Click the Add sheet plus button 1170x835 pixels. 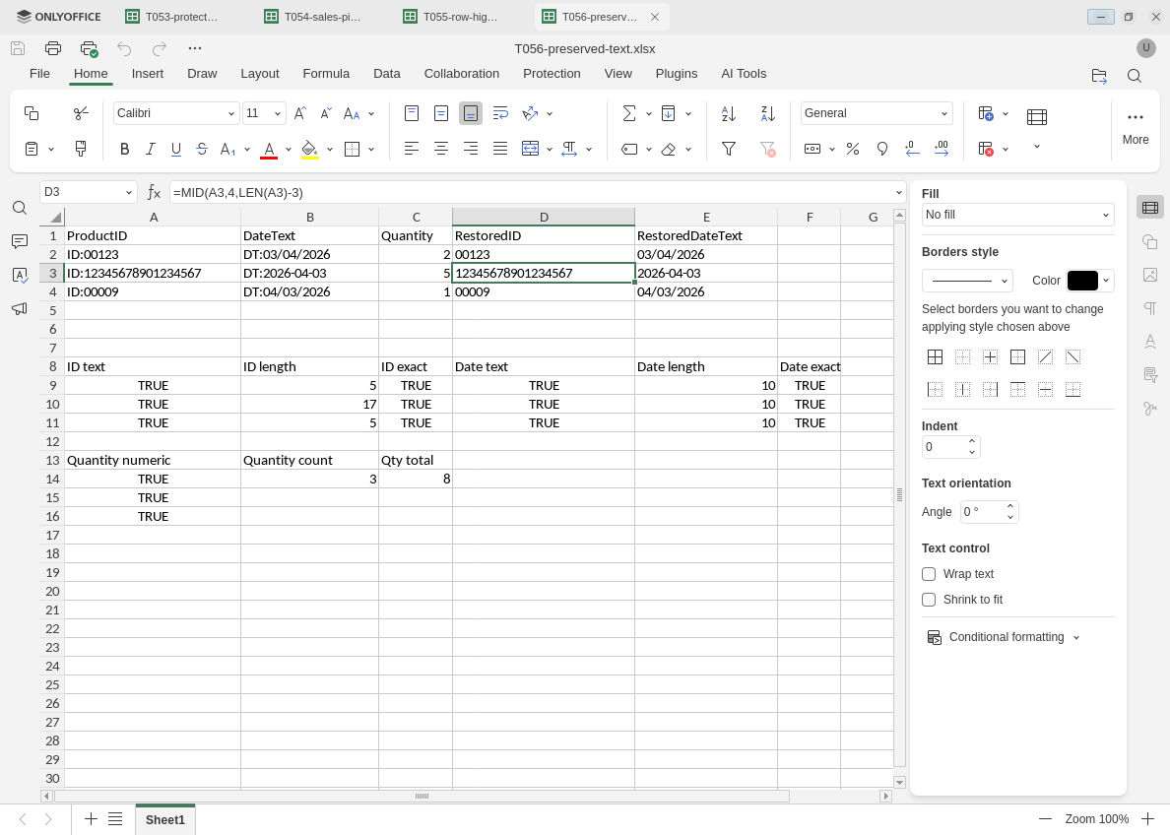[91, 819]
